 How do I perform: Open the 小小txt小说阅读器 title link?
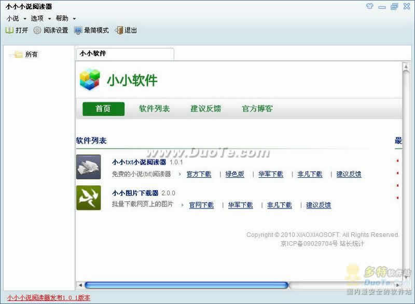[x=139, y=162]
